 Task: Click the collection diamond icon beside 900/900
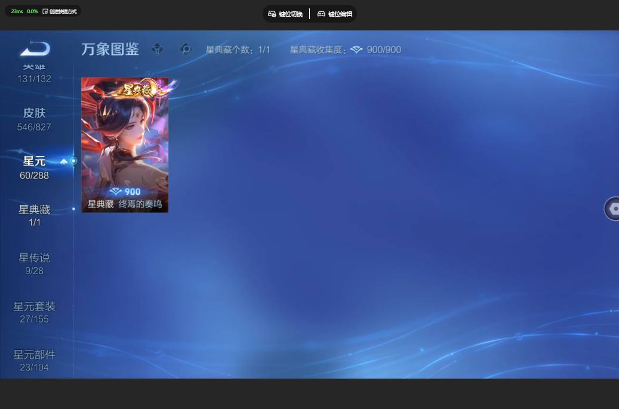(356, 49)
